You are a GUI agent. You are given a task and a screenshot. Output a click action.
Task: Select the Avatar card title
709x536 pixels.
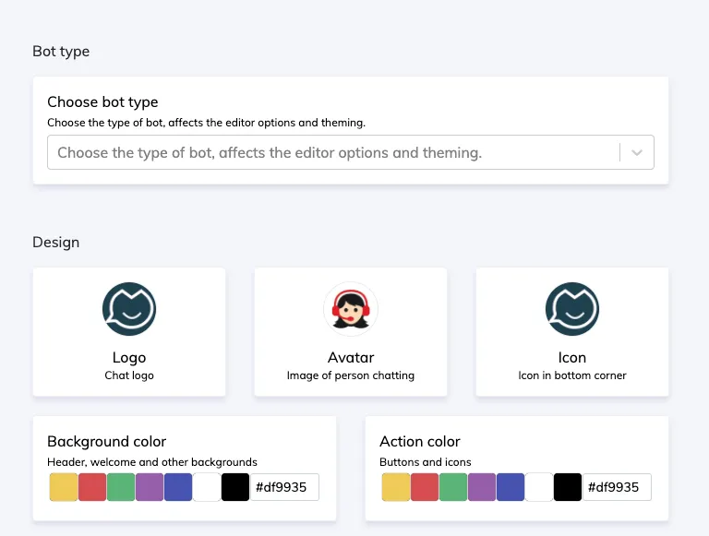point(351,357)
